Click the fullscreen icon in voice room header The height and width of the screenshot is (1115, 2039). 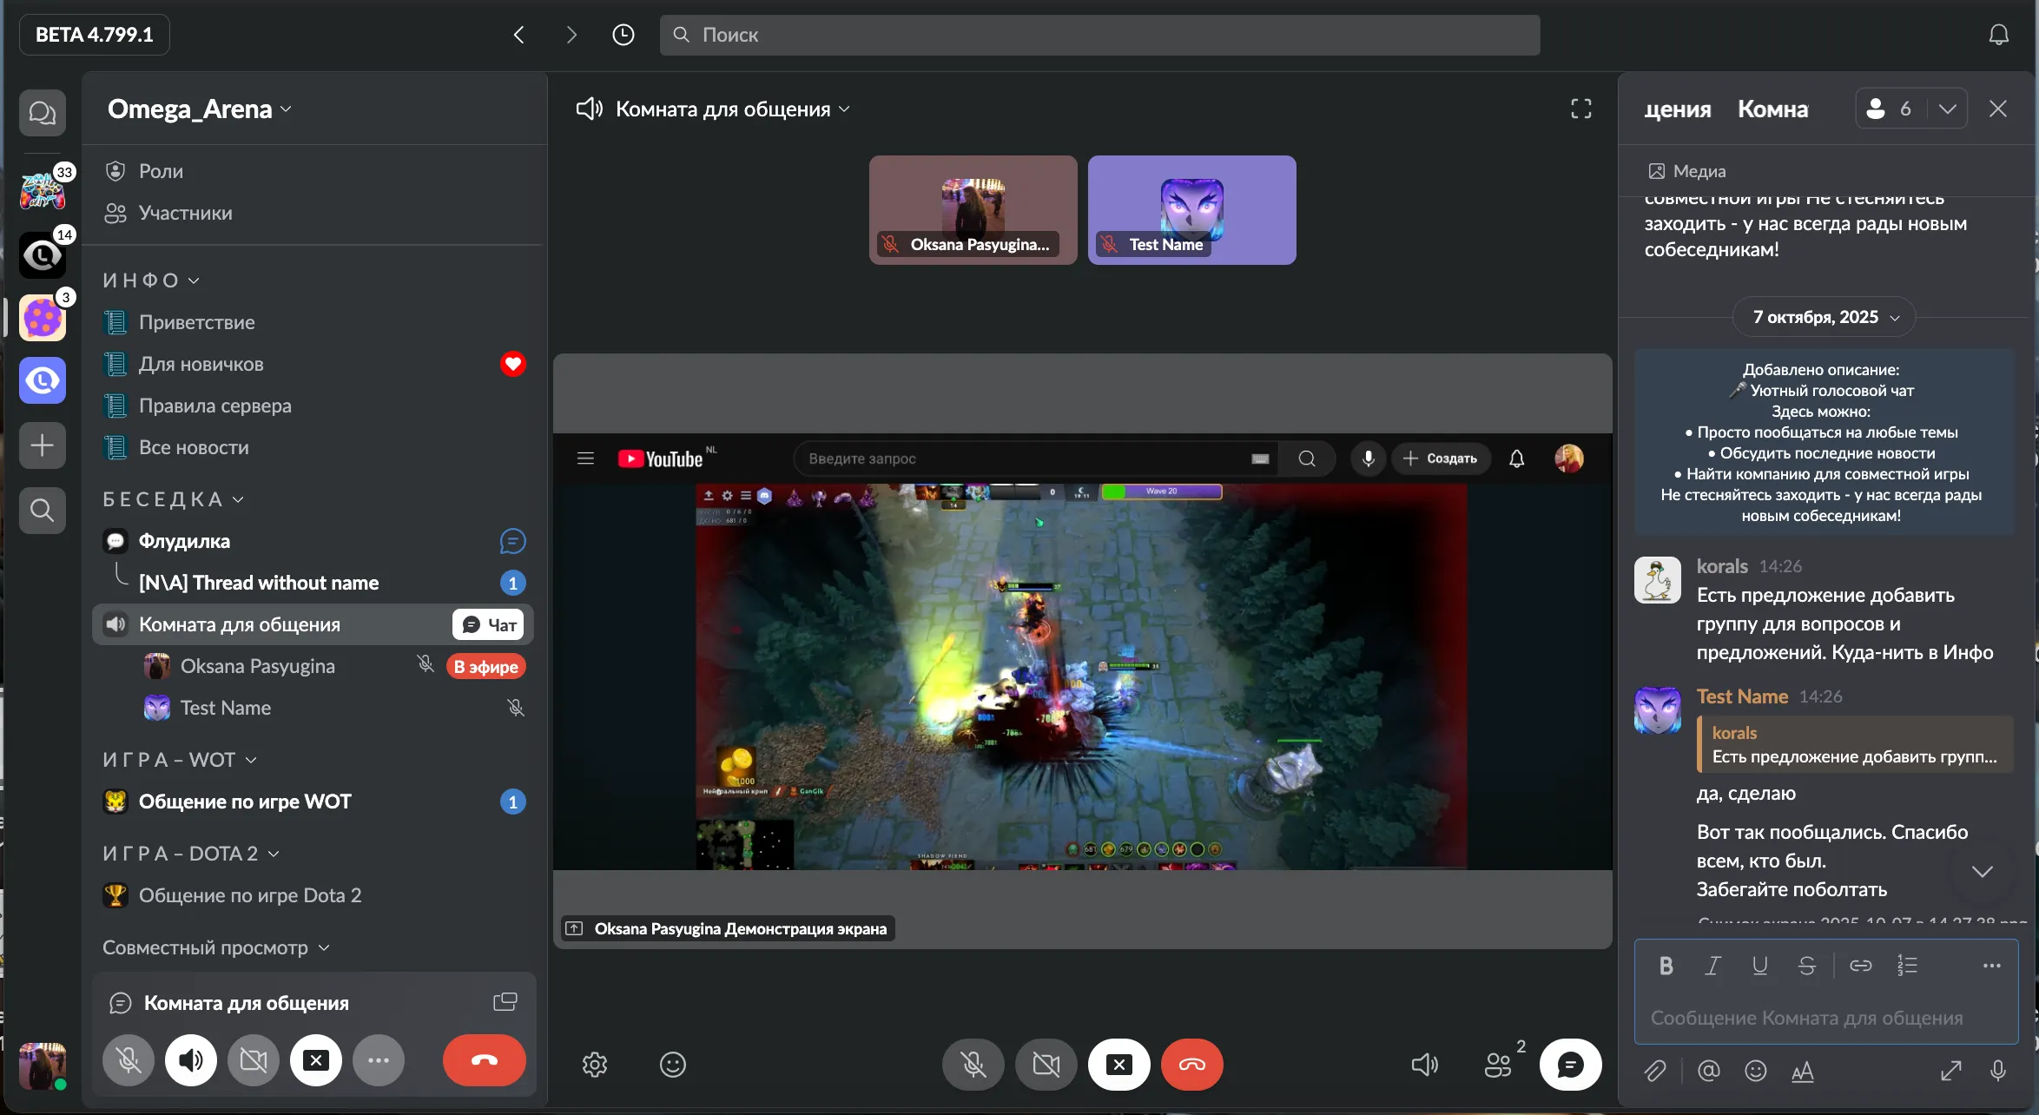pyautogui.click(x=1580, y=109)
